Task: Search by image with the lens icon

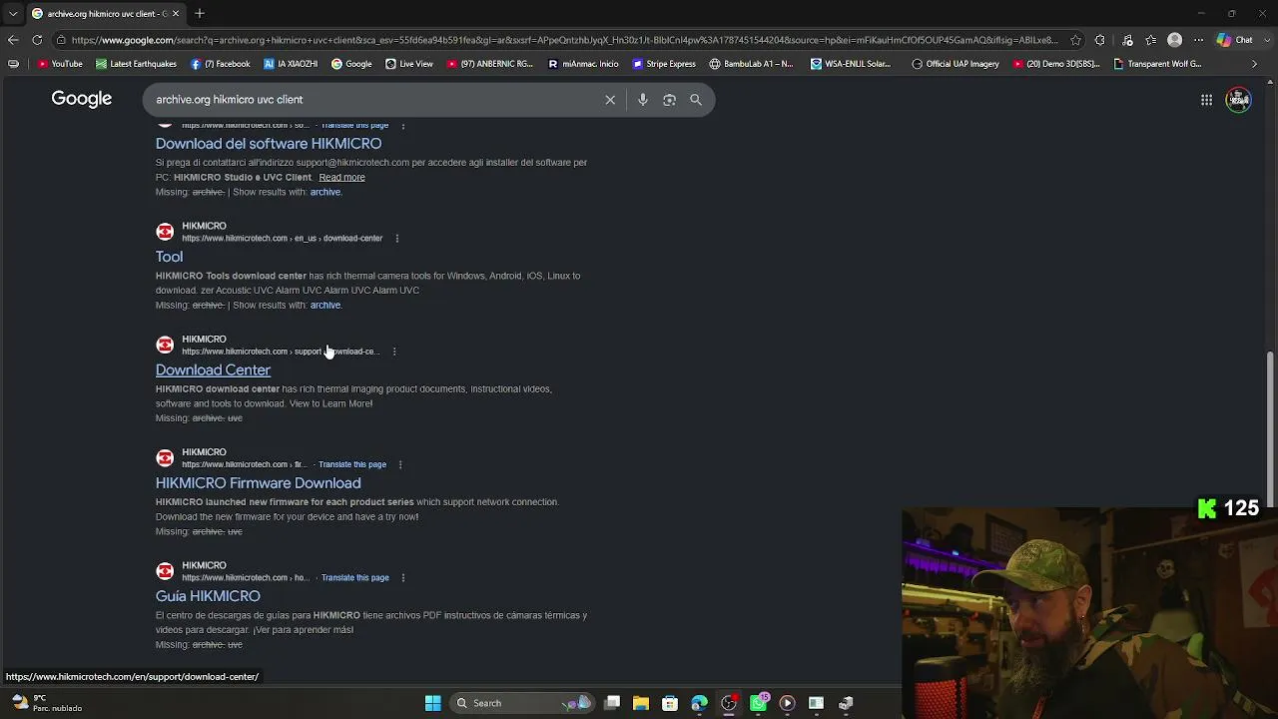Action: pos(669,100)
